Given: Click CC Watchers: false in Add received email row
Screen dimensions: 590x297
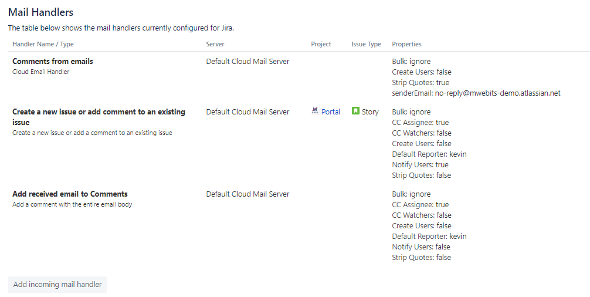Looking at the screenshot, I should tap(422, 215).
